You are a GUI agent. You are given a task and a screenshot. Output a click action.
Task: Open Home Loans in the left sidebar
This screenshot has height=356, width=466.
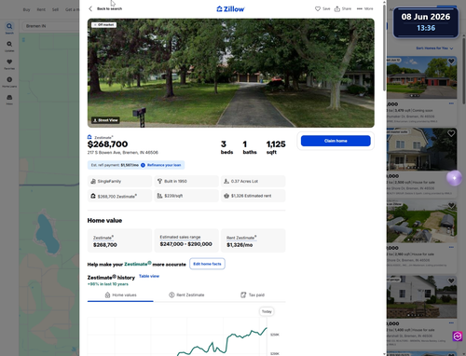9,82
